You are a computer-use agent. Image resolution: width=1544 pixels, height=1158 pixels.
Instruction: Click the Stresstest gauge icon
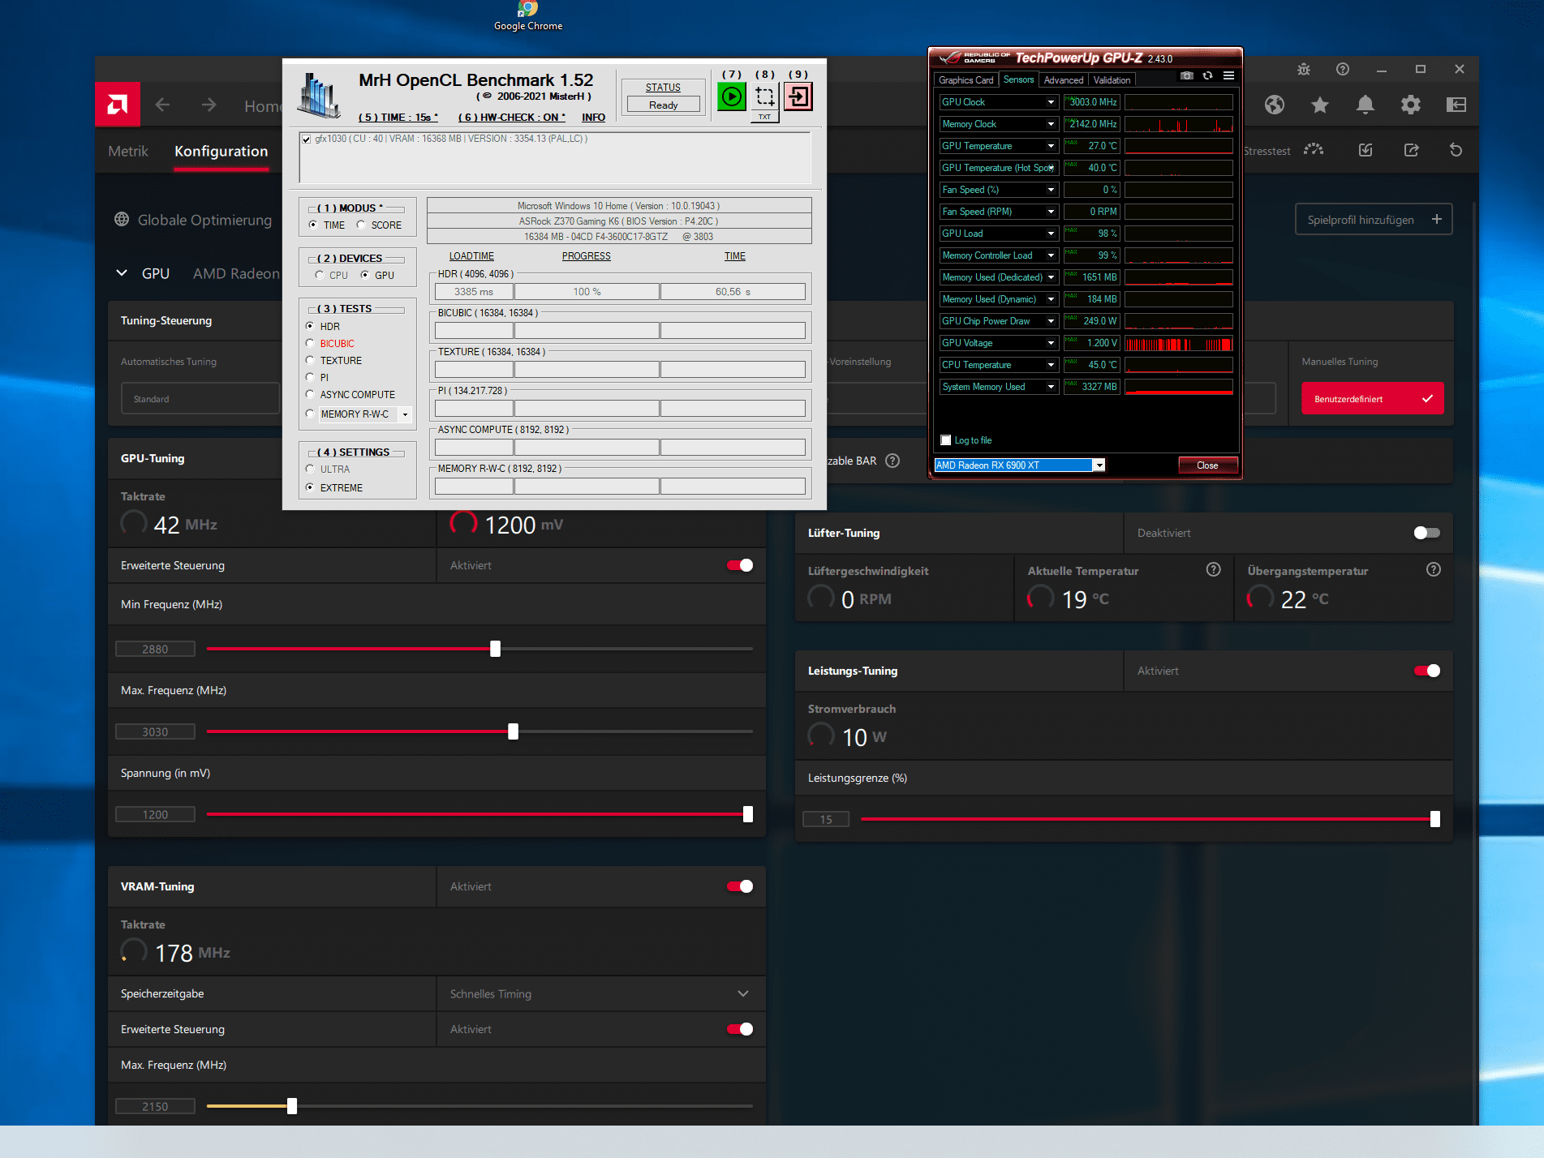(1314, 150)
